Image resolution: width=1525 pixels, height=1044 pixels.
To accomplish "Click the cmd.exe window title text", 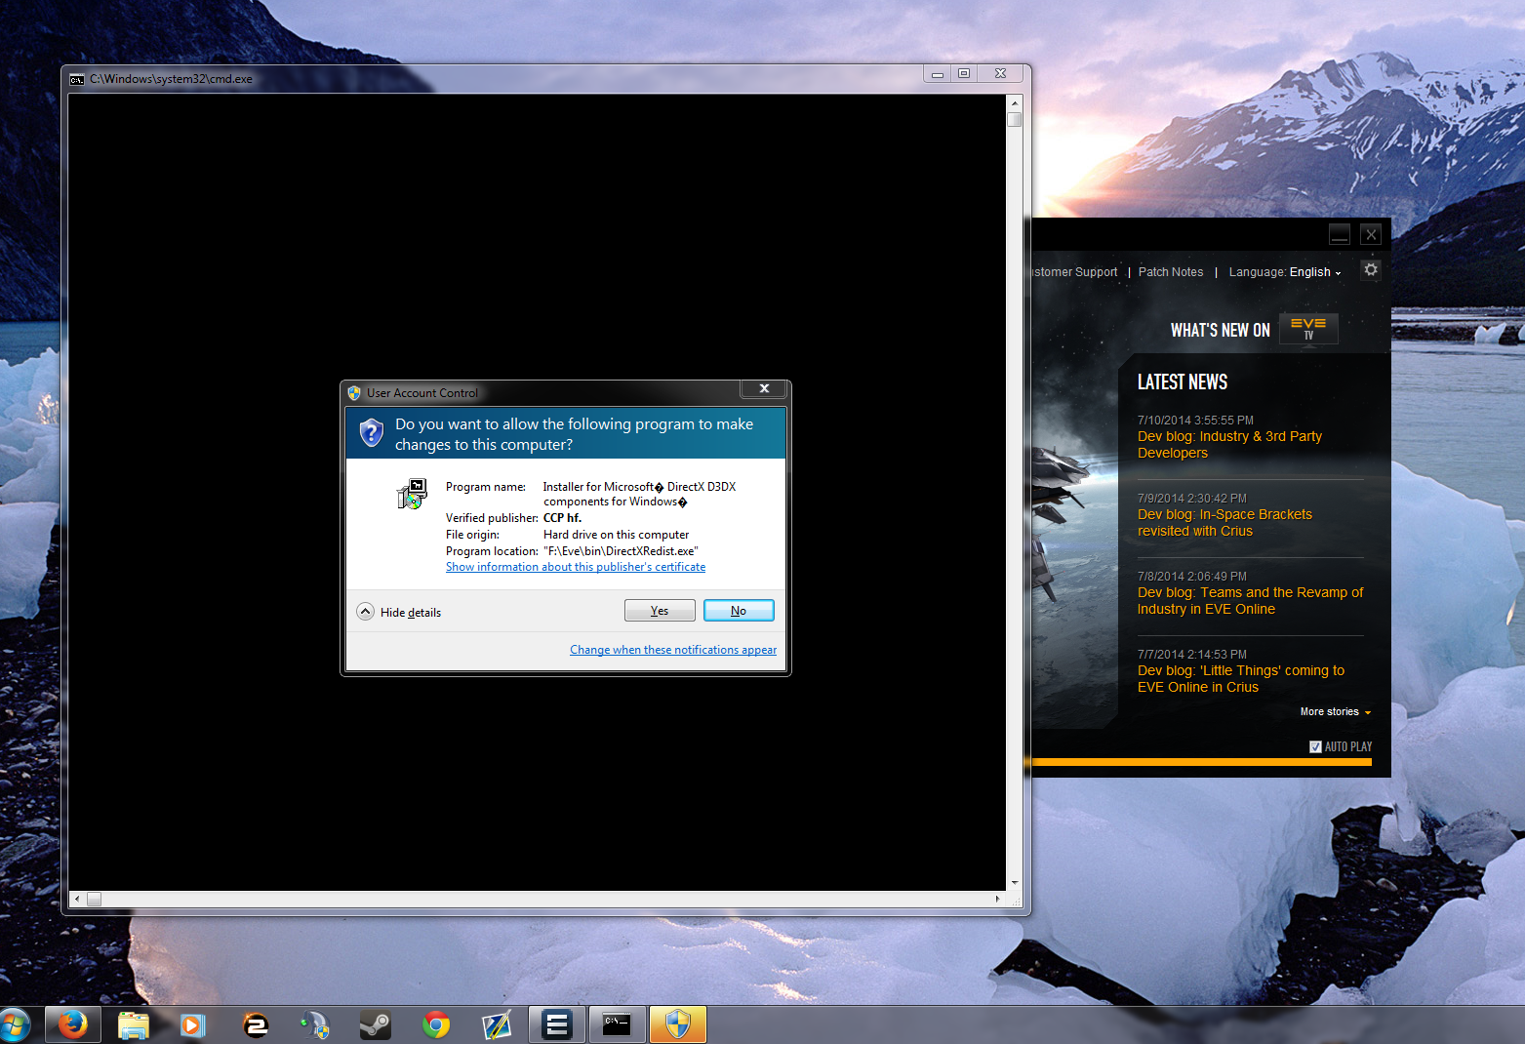I will click(171, 79).
